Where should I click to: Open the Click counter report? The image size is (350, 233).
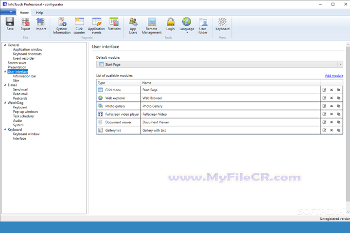pos(79,26)
